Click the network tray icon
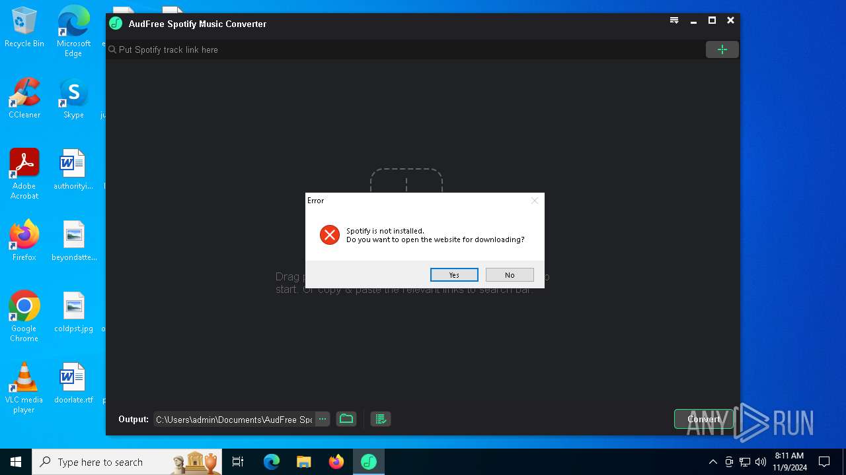Image resolution: width=846 pixels, height=475 pixels. tap(745, 462)
